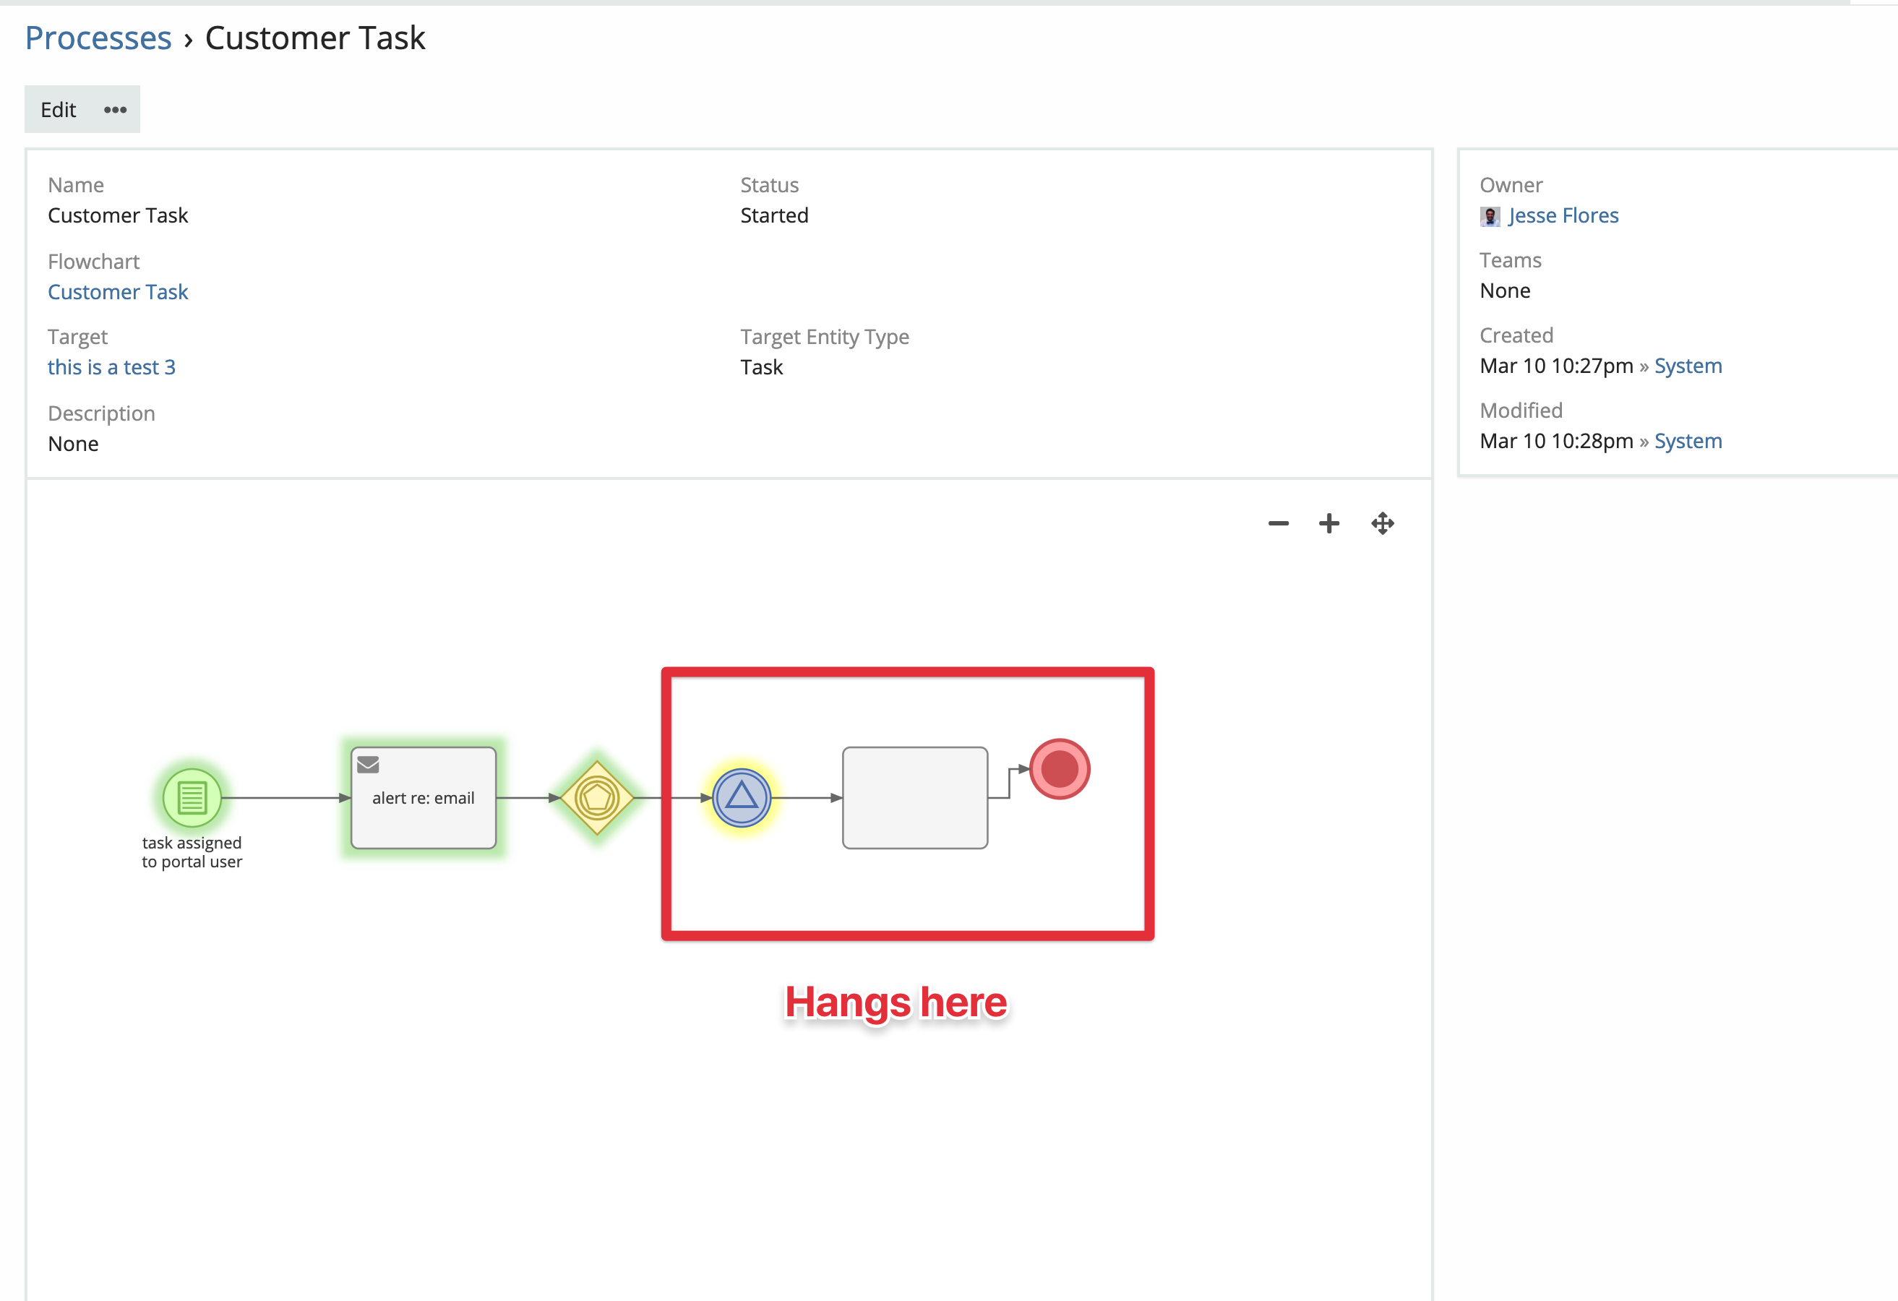Select the red end event circle
This screenshot has width=1898, height=1301.
pyautogui.click(x=1060, y=768)
